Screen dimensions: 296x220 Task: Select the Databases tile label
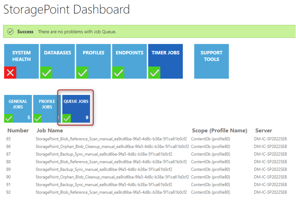tap(57, 53)
